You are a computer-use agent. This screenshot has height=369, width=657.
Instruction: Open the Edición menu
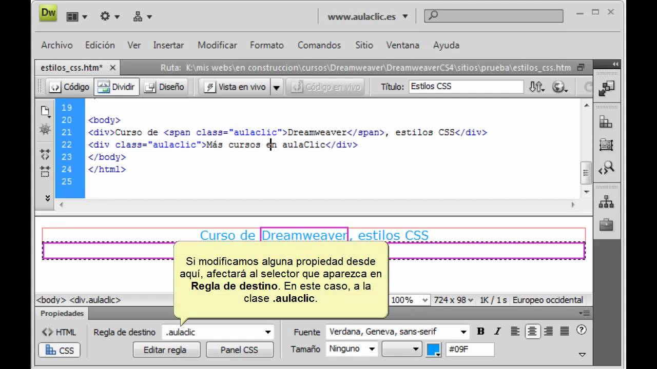pos(100,45)
